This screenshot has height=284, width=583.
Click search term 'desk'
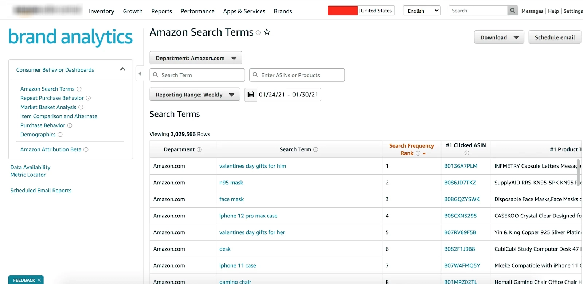[x=225, y=249]
